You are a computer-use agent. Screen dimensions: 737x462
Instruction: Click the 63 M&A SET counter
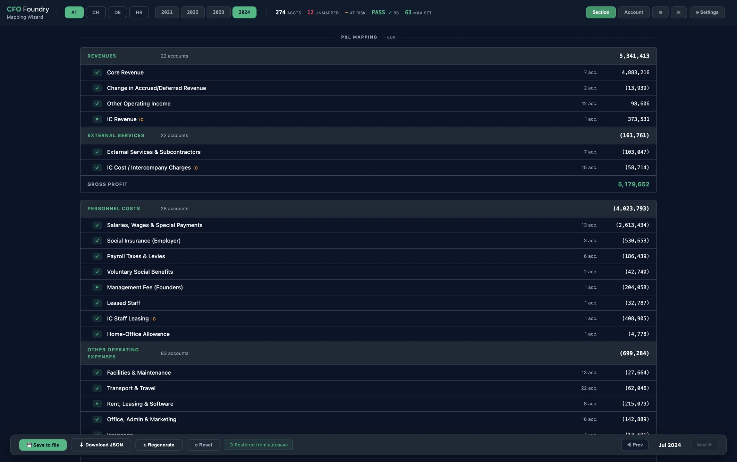[418, 12]
